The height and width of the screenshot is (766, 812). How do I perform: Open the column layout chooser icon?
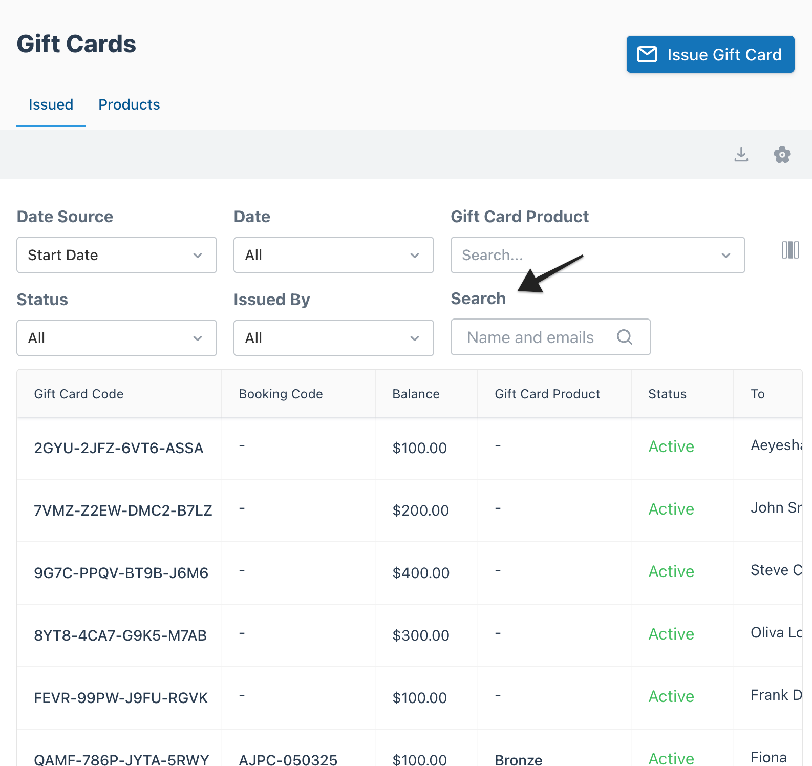tap(790, 250)
